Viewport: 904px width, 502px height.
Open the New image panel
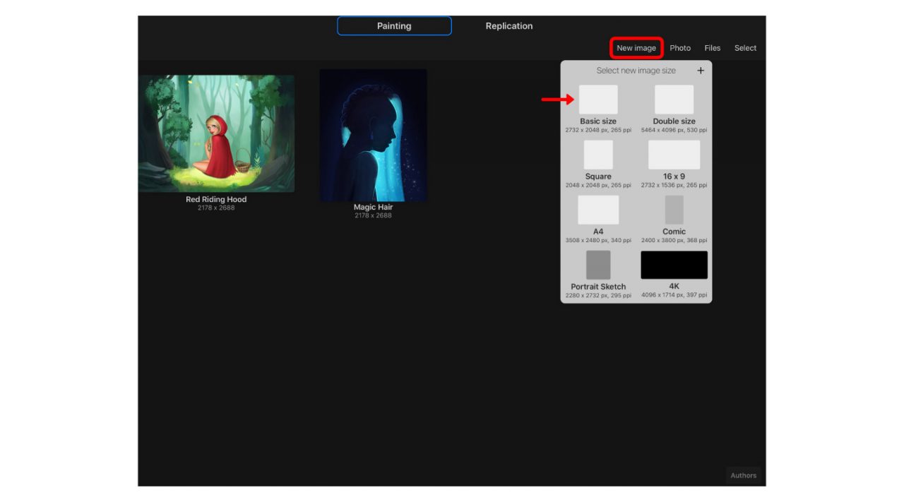636,47
